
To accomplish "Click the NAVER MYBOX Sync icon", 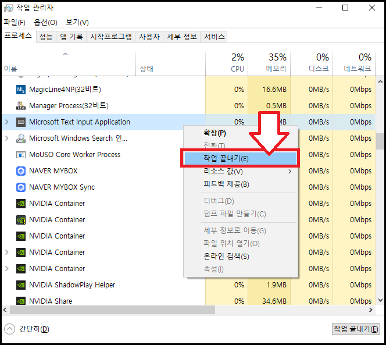I will point(21,187).
